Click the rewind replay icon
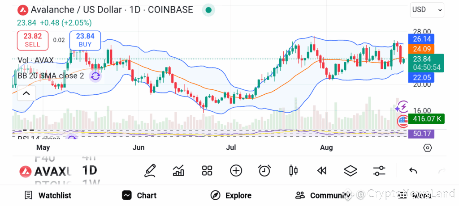 click(x=322, y=171)
